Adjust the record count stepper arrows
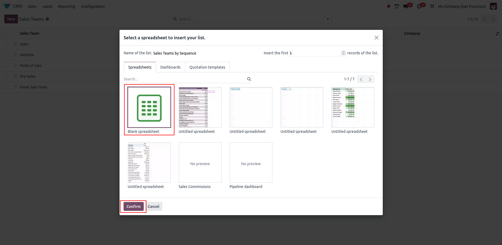Screen dimensions: 502x245 pyautogui.click(x=343, y=53)
